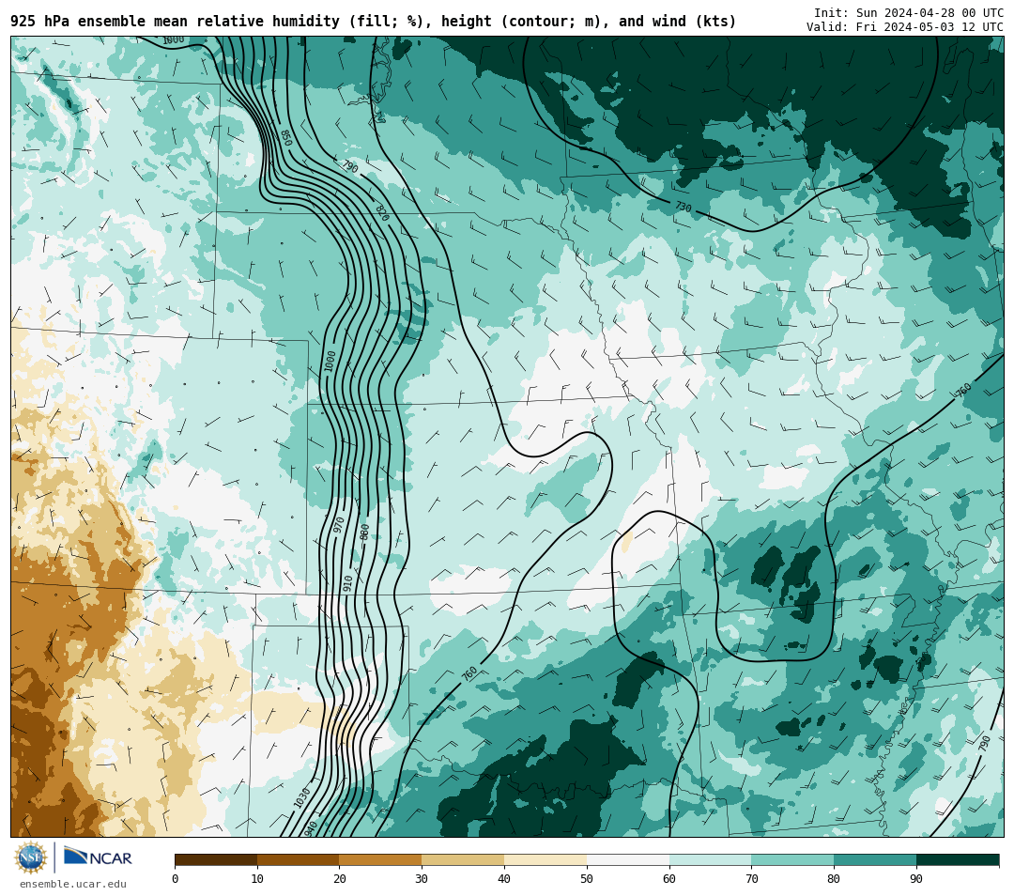Click the colorbar tick label 30
This screenshot has width=1014, height=896.
click(422, 878)
